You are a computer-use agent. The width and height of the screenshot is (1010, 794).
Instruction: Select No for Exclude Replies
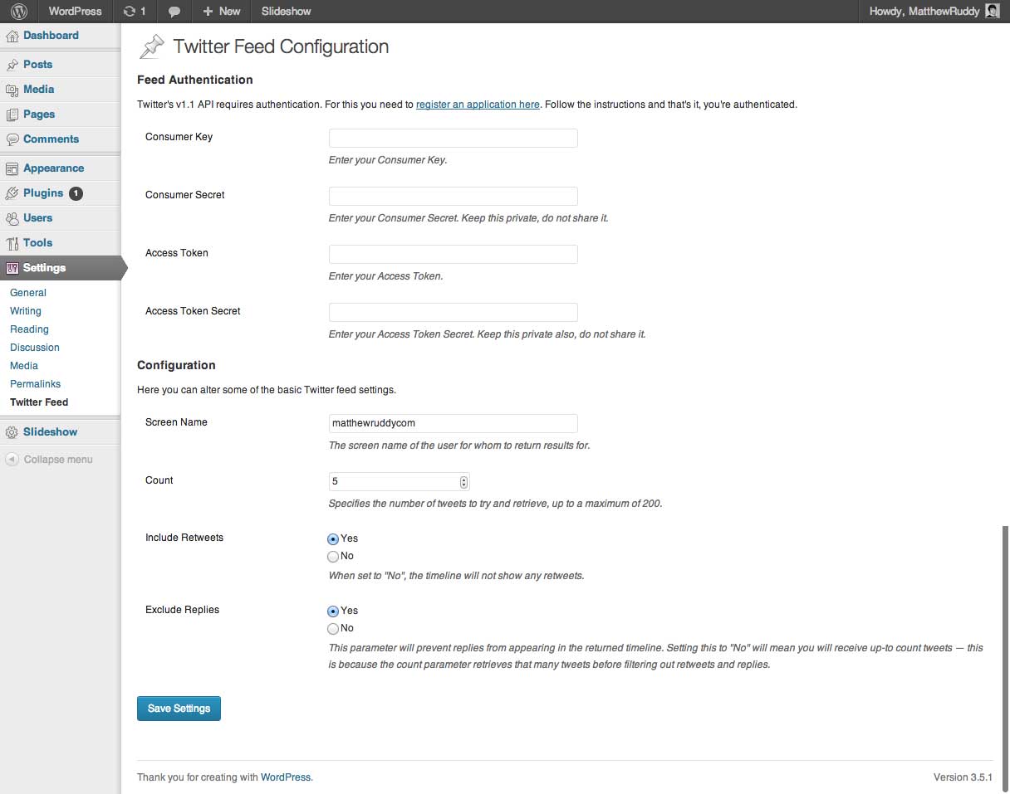click(333, 629)
